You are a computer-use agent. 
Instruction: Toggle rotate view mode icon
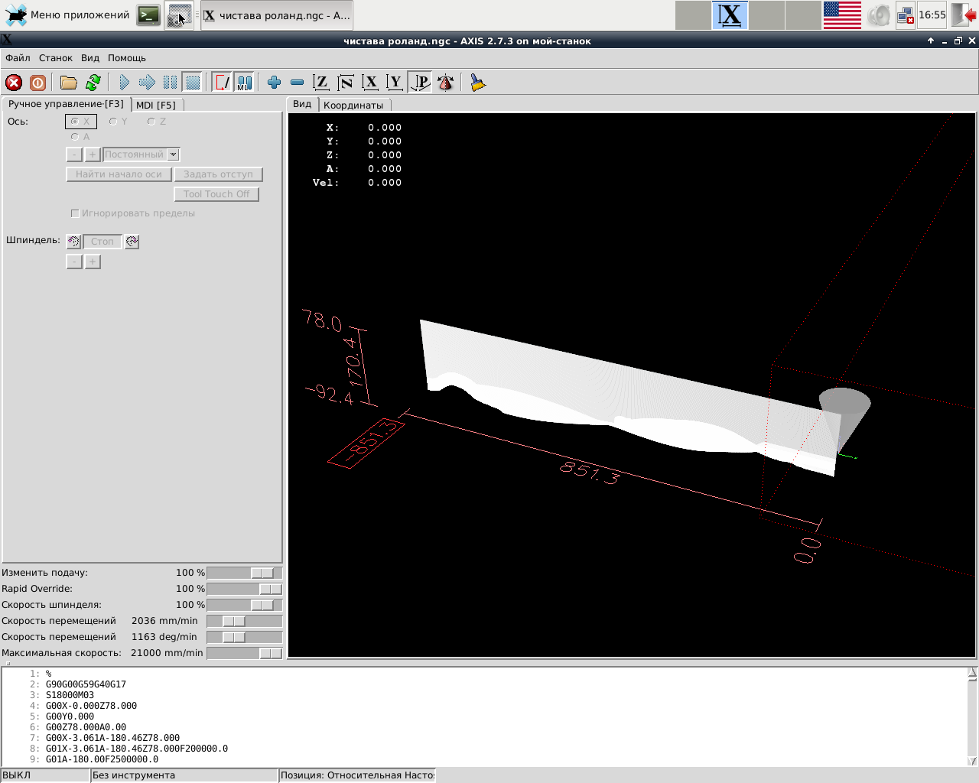(x=445, y=83)
